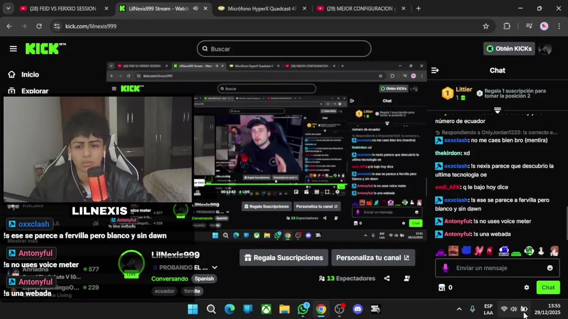Open chat settings gear icon
The width and height of the screenshot is (568, 319).
coord(527,288)
